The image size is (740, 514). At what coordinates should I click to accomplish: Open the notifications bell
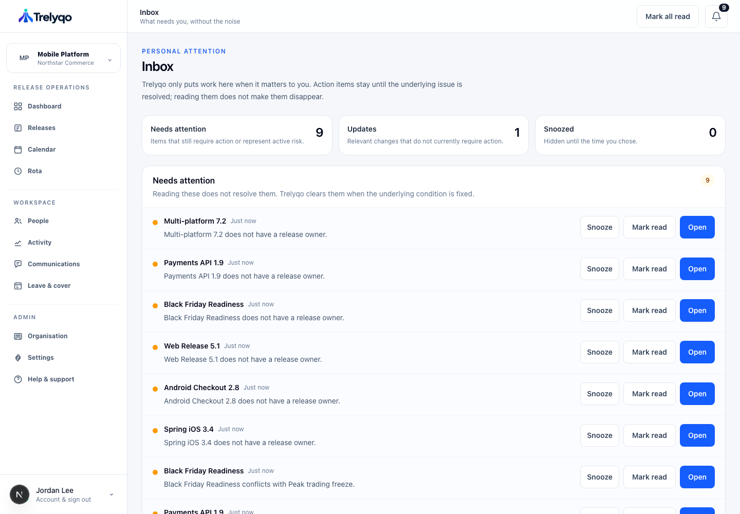tap(716, 16)
